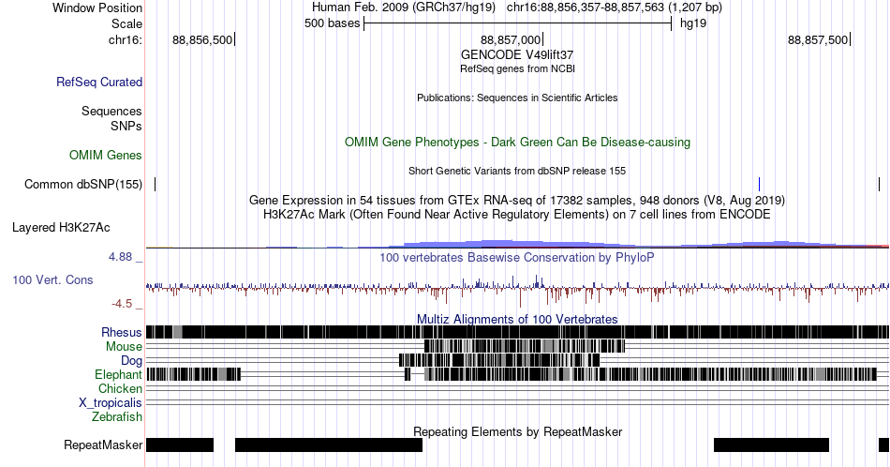Click the SNPs track label
This screenshot has width=890, height=467.
(x=126, y=126)
